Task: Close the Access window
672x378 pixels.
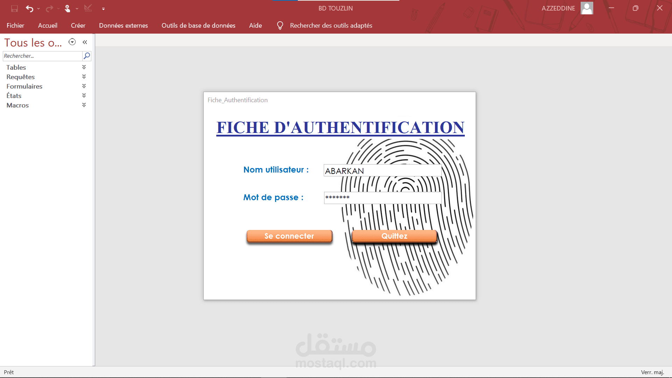Action: point(660,8)
